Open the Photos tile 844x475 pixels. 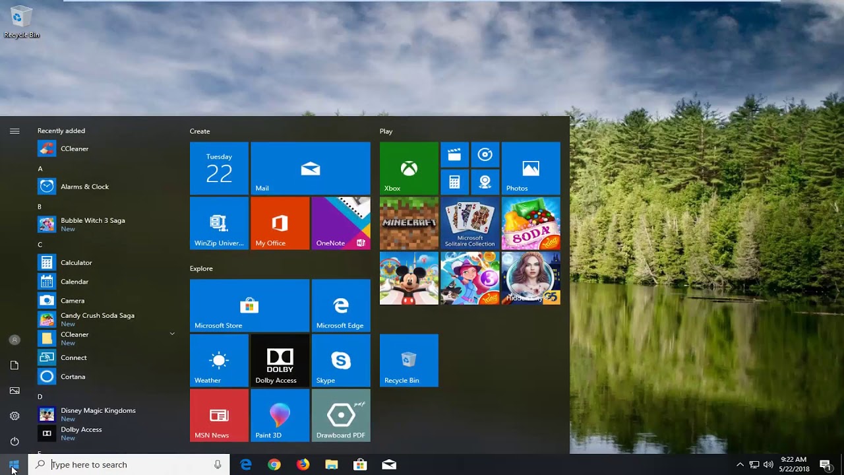click(531, 168)
